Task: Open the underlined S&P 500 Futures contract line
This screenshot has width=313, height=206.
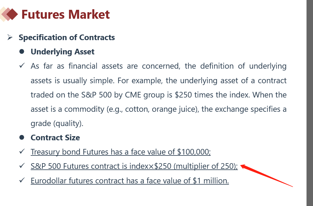Action: coord(134,166)
